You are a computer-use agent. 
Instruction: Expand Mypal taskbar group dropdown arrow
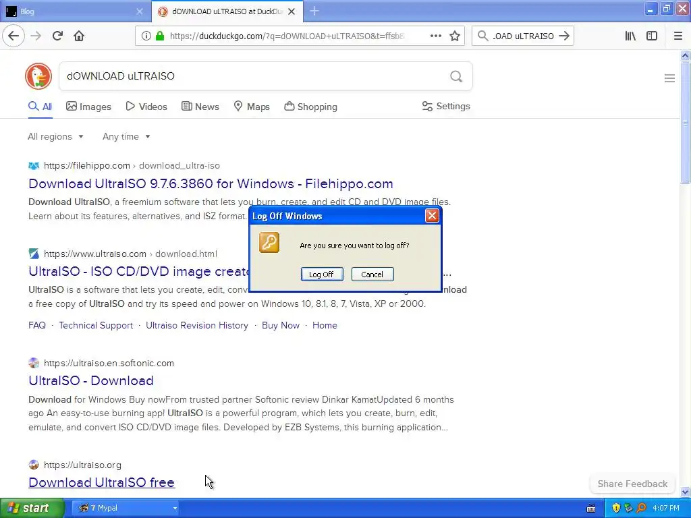[175, 508]
